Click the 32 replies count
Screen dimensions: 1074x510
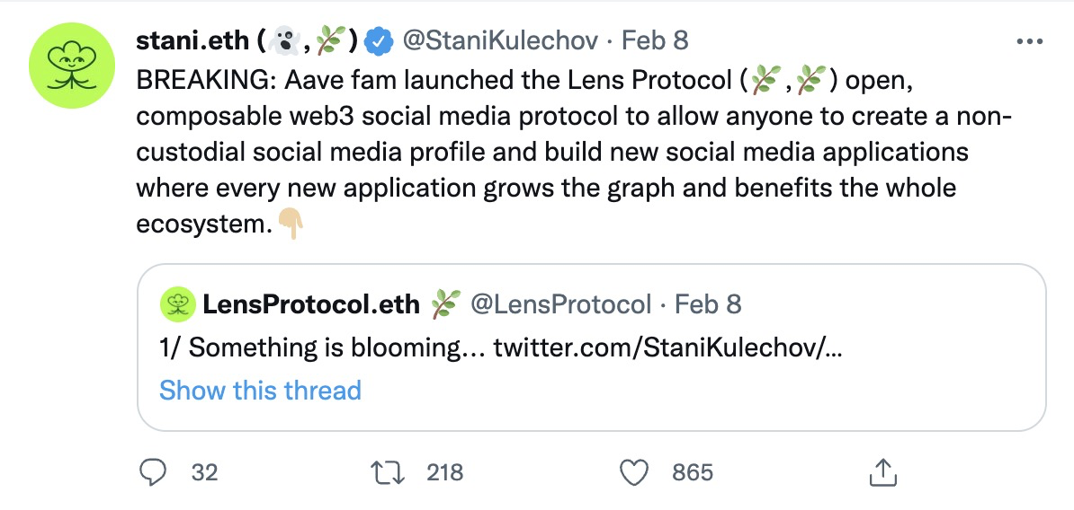(205, 472)
